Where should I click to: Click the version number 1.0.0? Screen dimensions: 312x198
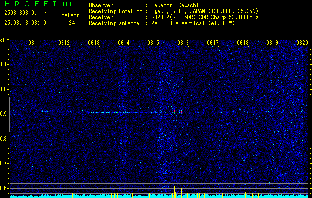point(67,4)
